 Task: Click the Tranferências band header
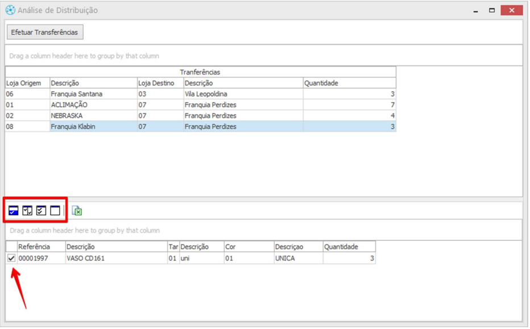pyautogui.click(x=200, y=72)
